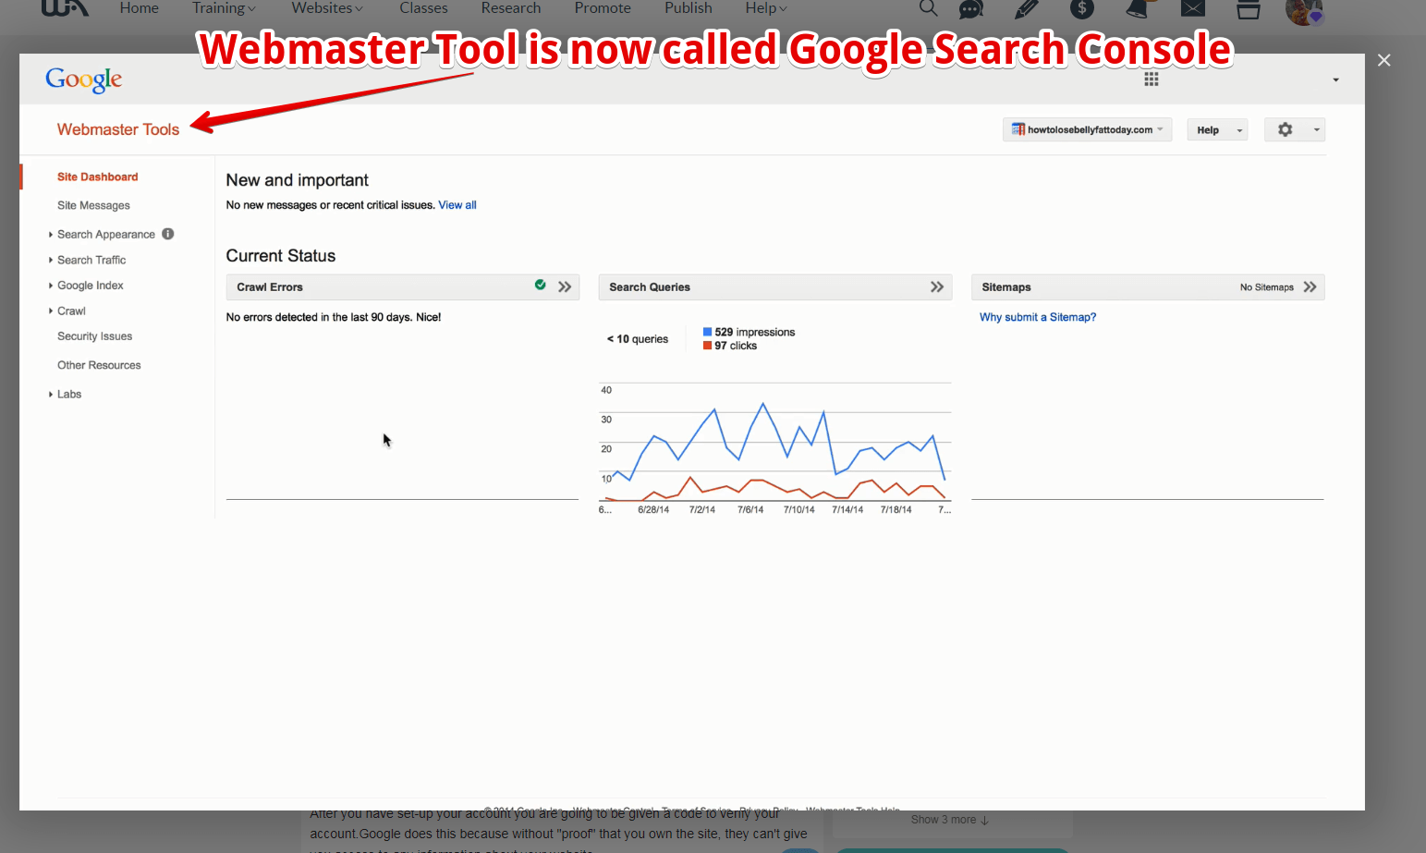This screenshot has width=1426, height=853.
Task: Open the profile avatar picture
Action: coord(1305,11)
